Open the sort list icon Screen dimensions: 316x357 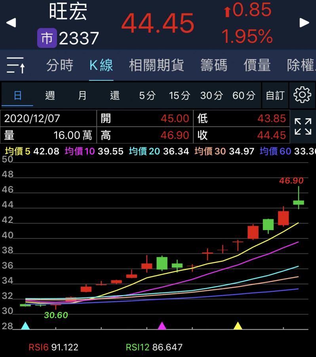[16, 65]
